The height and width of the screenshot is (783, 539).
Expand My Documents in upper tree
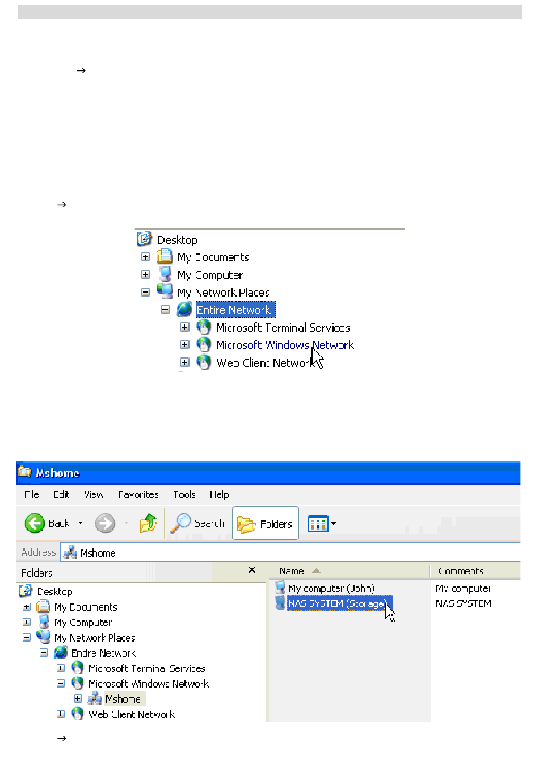tap(146, 257)
